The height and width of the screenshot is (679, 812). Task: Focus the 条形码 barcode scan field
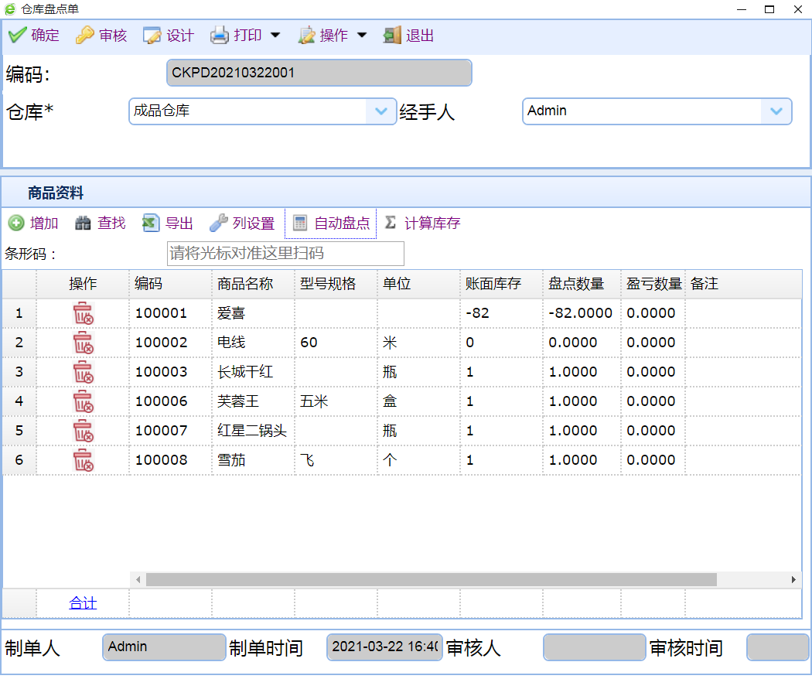click(x=285, y=254)
